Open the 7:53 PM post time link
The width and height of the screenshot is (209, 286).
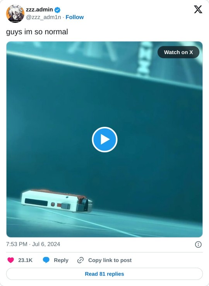tap(17, 244)
